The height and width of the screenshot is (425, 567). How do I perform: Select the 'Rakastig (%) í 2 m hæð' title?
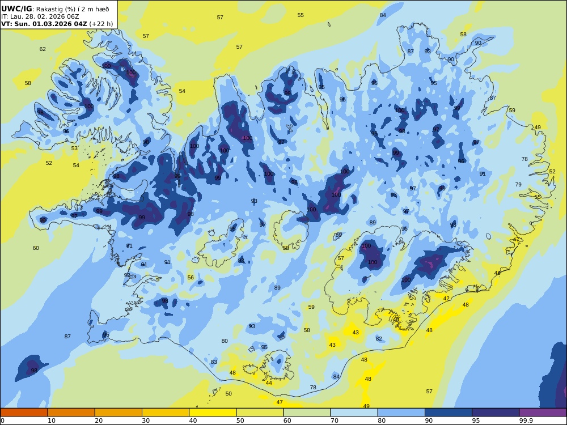tap(73, 10)
